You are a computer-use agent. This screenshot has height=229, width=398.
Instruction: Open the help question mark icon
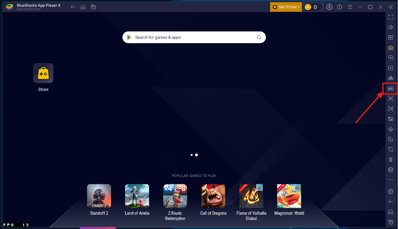[339, 7]
